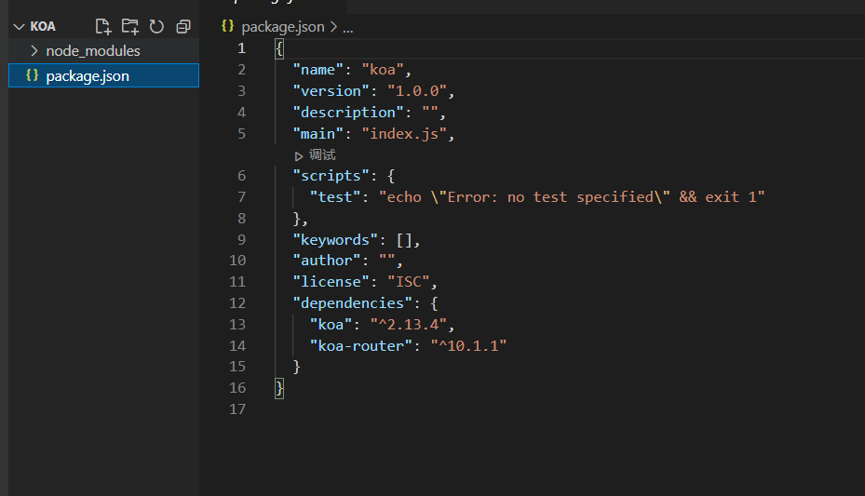Click package.json in the breadcrumb
This screenshot has width=865, height=496.
(283, 26)
